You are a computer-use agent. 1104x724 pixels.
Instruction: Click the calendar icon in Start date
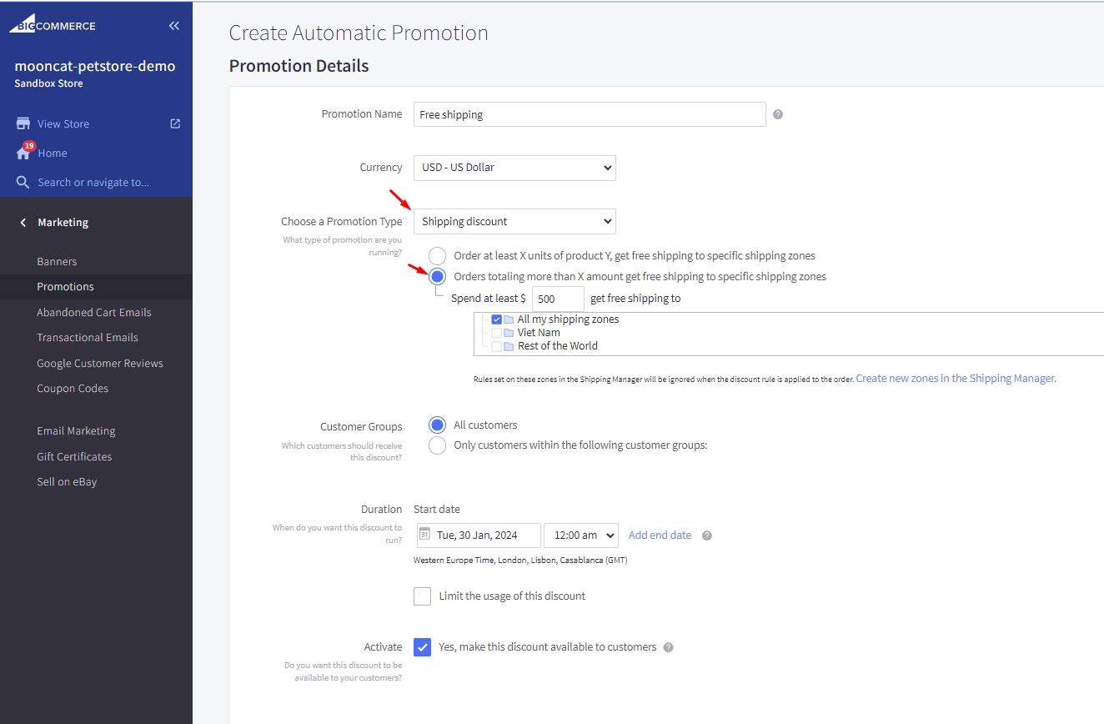pyautogui.click(x=424, y=535)
